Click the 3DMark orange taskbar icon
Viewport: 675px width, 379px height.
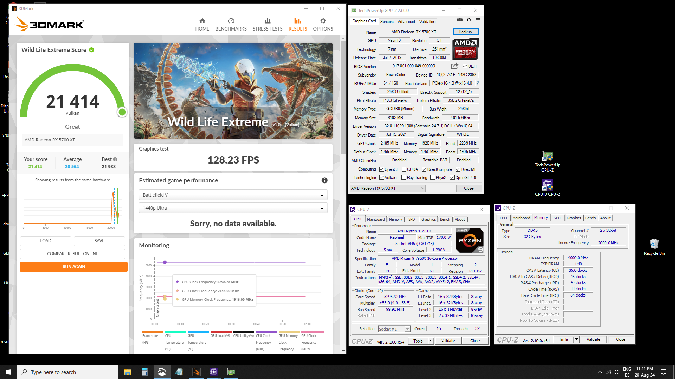[x=196, y=372]
